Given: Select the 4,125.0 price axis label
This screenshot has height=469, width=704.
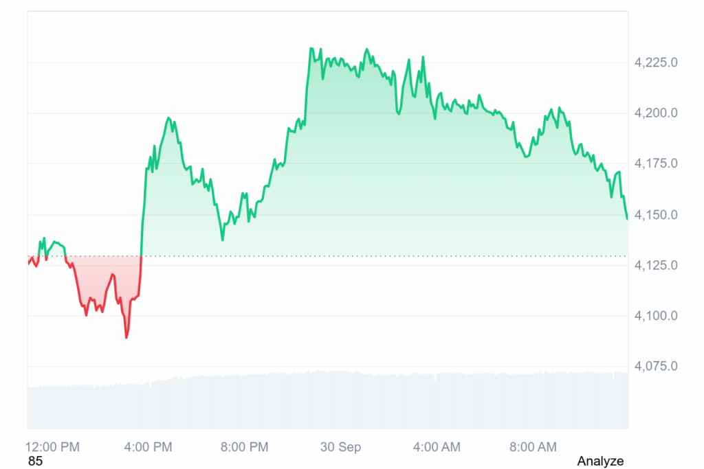Looking at the screenshot, I should 656,265.
